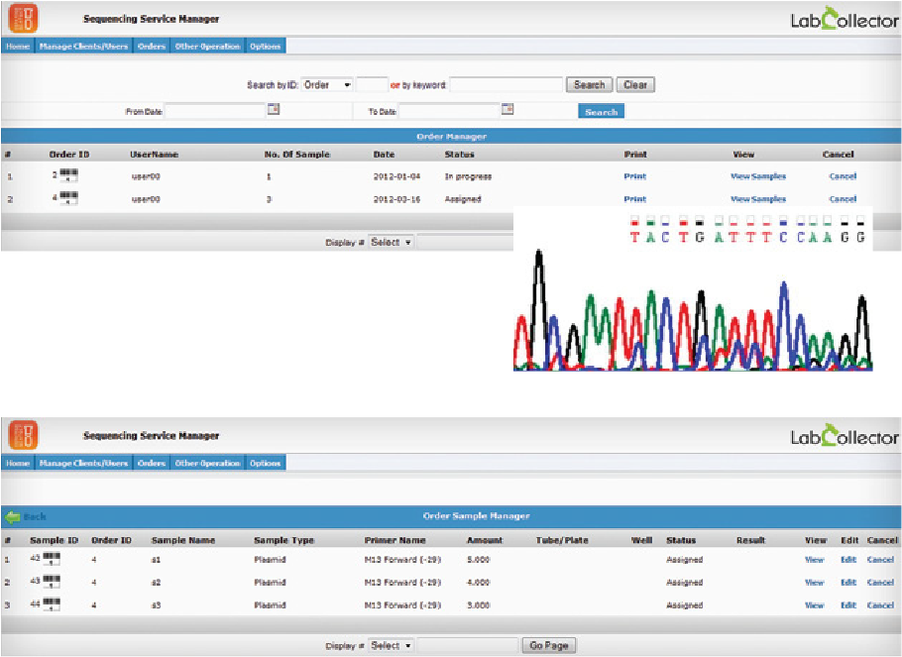View Samples for Assigned order
The image size is (902, 657).
758,199
